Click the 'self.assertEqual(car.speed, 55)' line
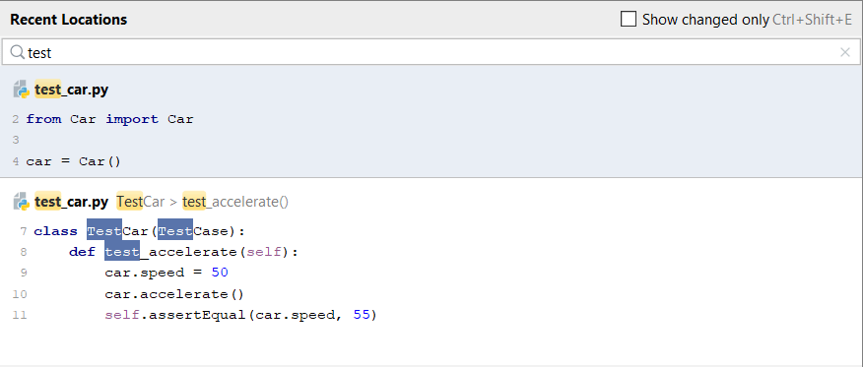Screen dimensions: 863x367 click(240, 316)
